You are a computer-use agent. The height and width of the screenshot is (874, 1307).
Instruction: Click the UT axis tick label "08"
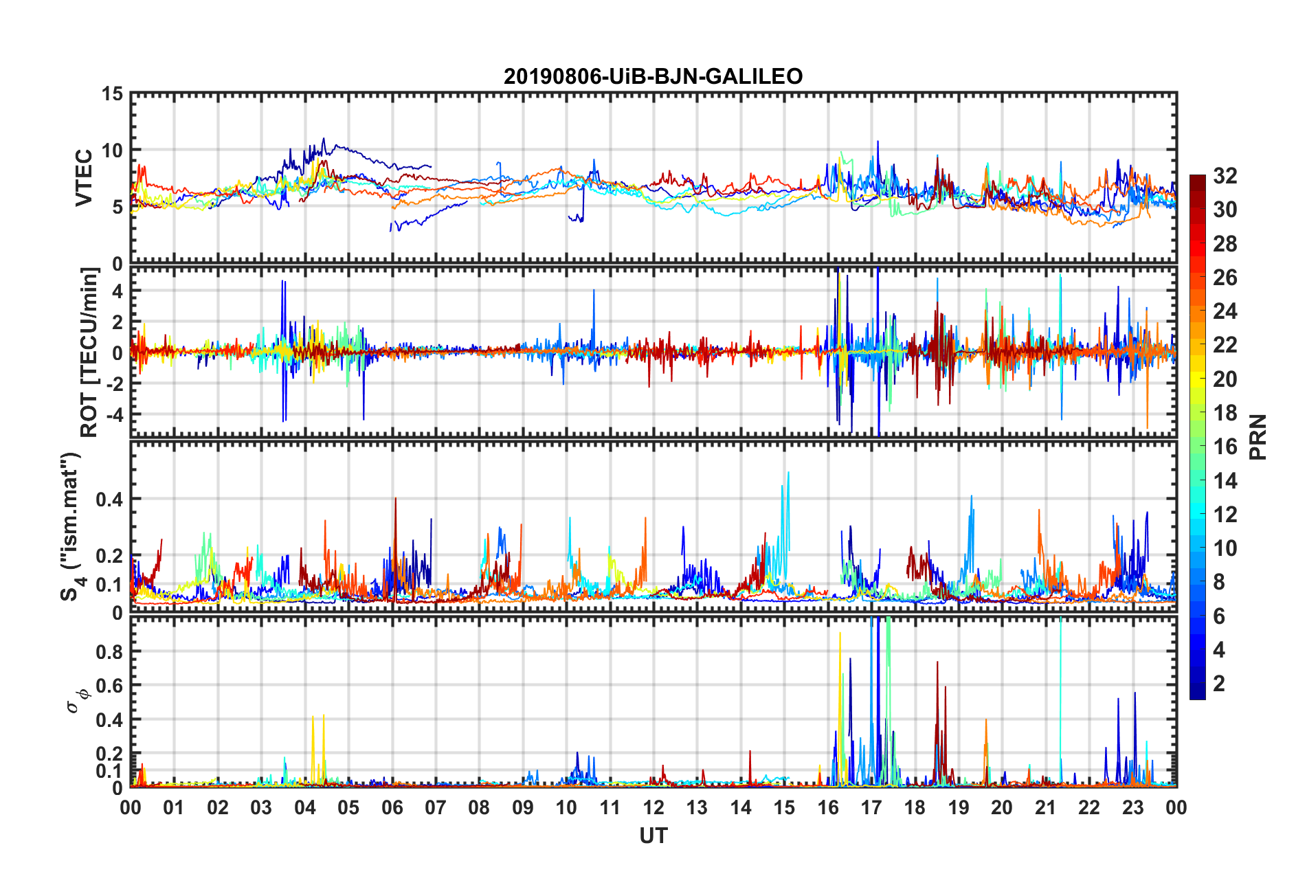pyautogui.click(x=479, y=807)
